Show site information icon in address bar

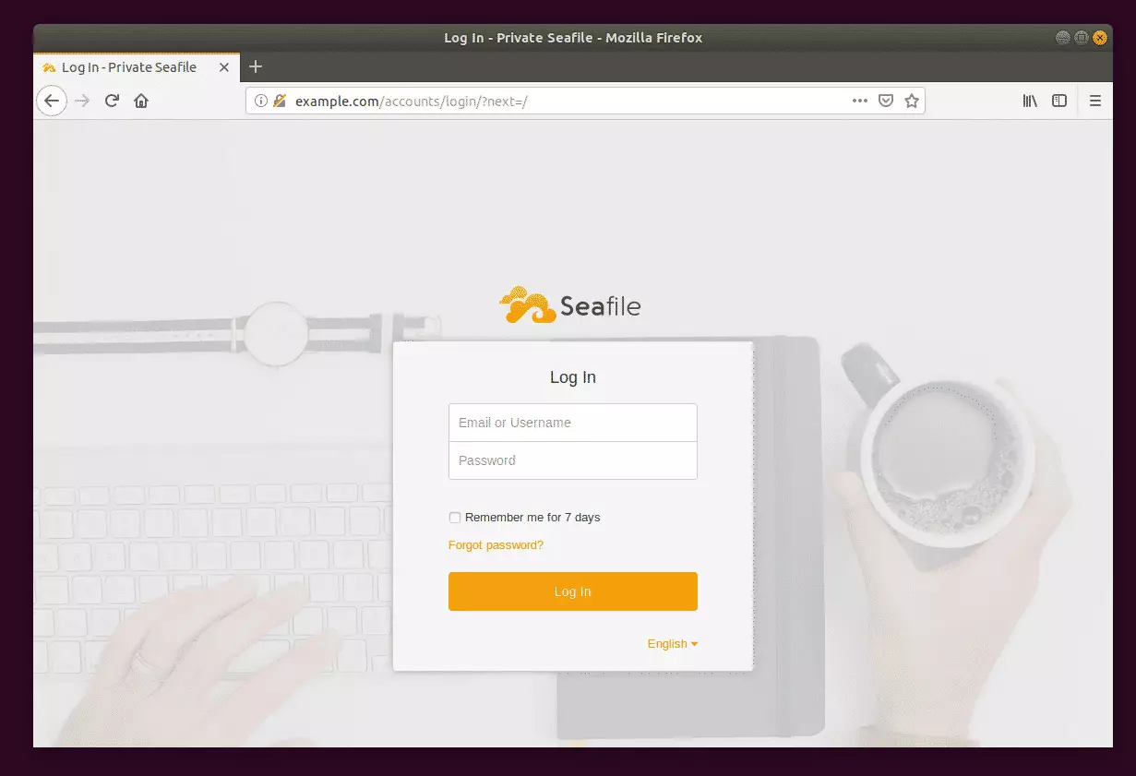coord(261,101)
